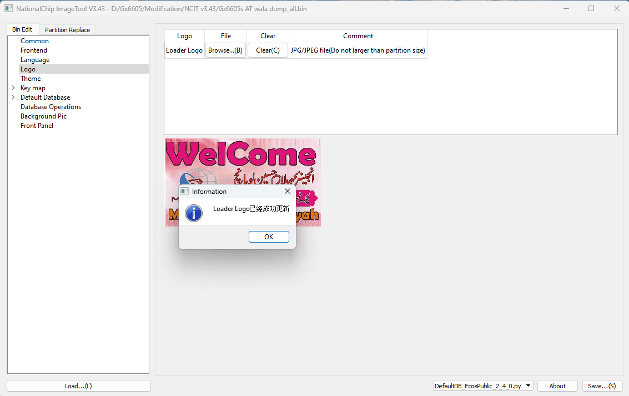Screen dimensions: 629x396
Task: Select the Language settings entry
Action: coord(34,59)
